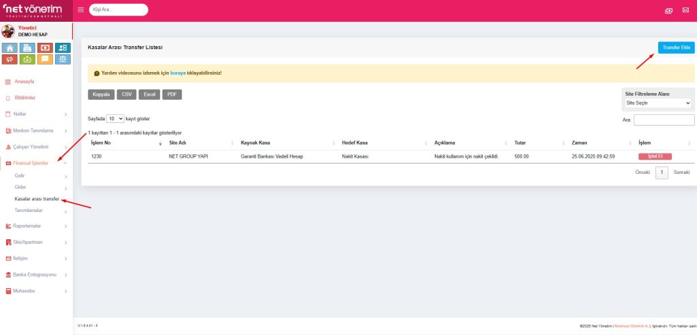Open the envelope mail icon in header
The image size is (697, 335).
pyautogui.click(x=685, y=10)
